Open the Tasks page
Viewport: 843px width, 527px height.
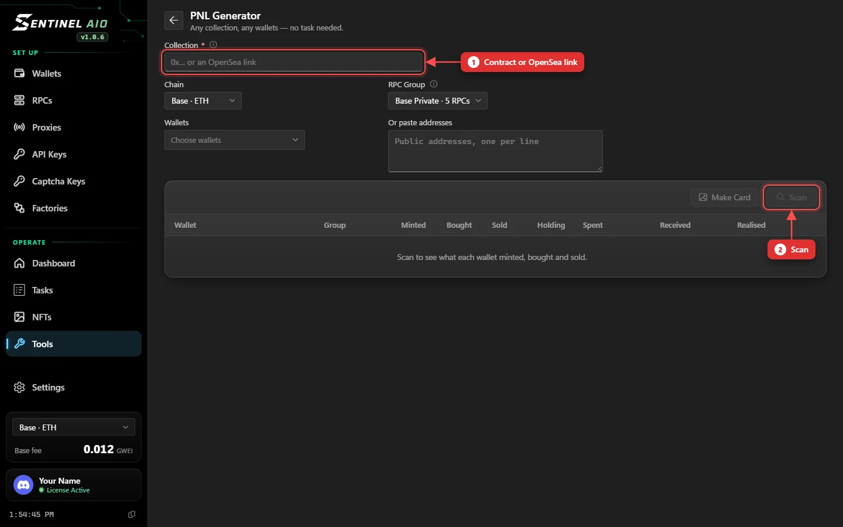tap(74, 290)
